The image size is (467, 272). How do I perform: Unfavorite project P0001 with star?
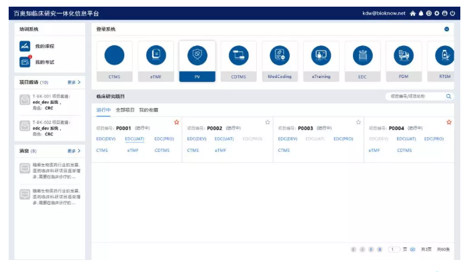(x=177, y=122)
